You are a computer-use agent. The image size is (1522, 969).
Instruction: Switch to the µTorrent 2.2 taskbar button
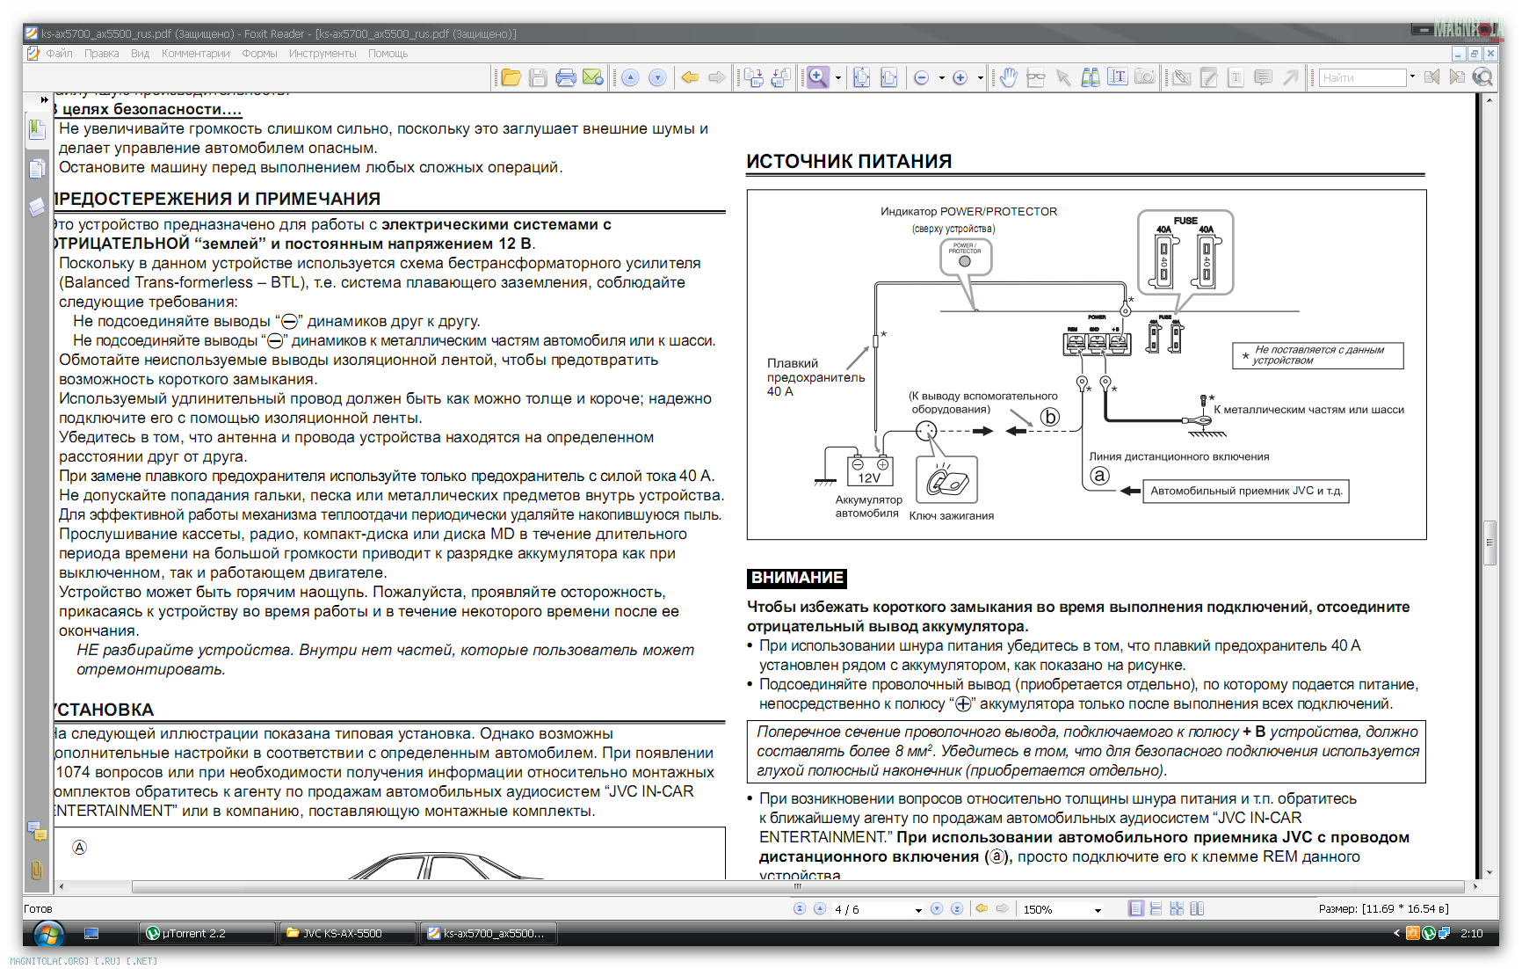207,933
